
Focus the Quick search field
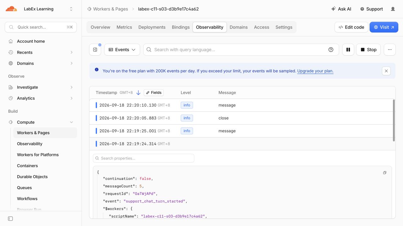click(41, 27)
